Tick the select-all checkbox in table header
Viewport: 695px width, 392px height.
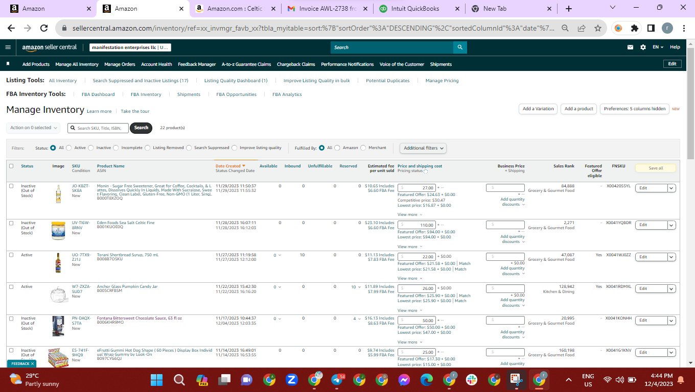point(11,166)
